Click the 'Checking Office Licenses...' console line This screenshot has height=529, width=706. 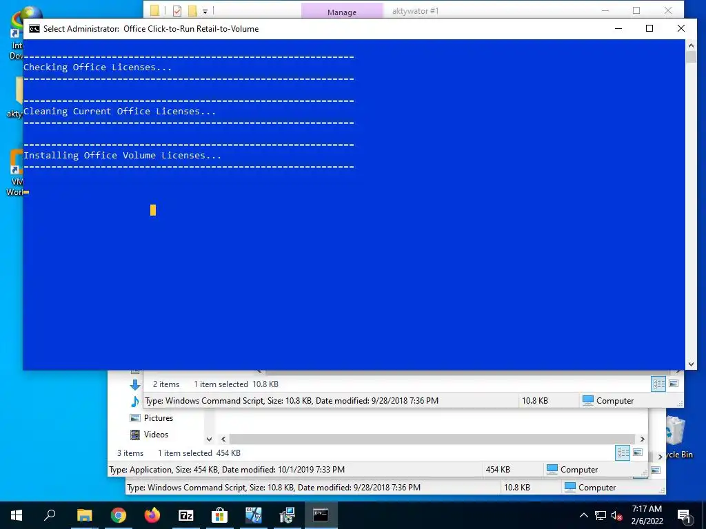(x=97, y=68)
